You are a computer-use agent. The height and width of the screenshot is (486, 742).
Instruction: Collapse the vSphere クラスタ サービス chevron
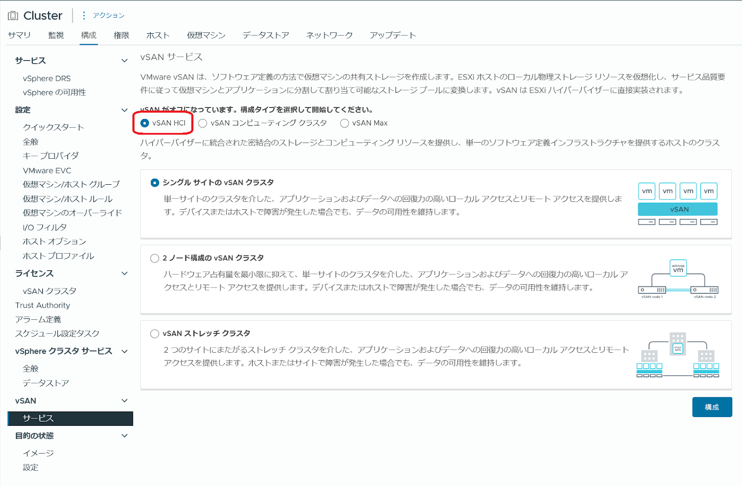point(124,351)
